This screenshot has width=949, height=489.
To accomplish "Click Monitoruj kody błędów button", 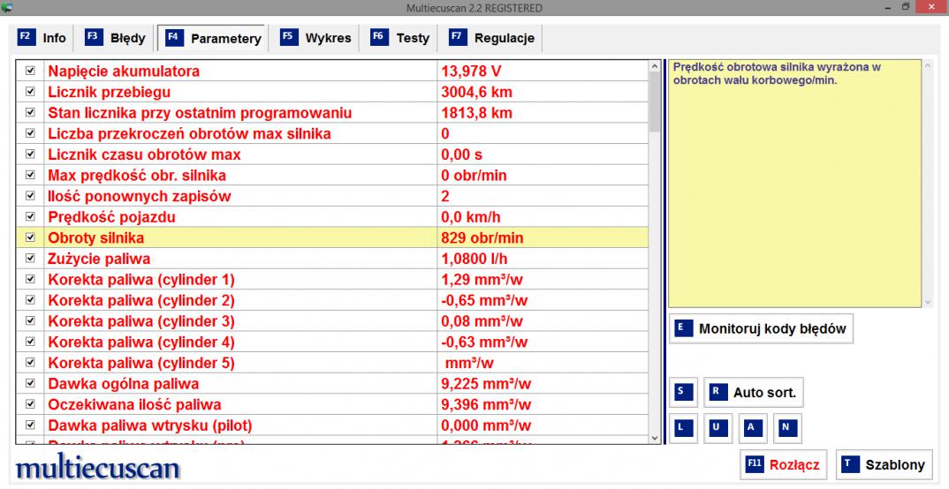I will tap(762, 329).
